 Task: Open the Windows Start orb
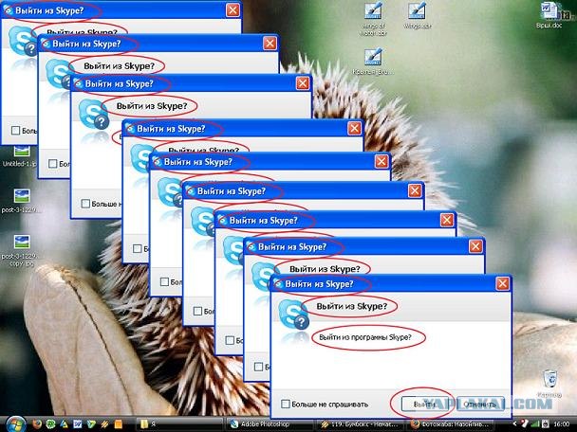coord(15,424)
